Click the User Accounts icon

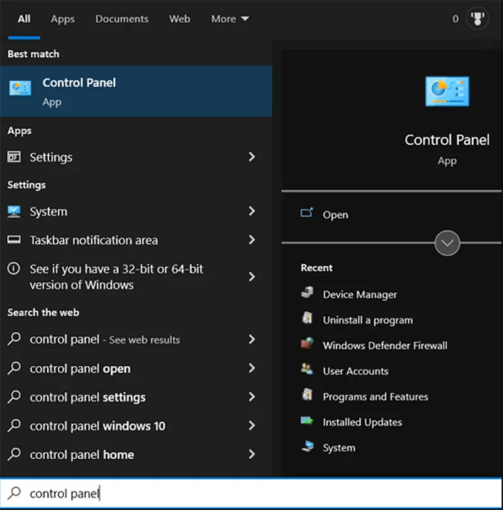click(x=307, y=369)
